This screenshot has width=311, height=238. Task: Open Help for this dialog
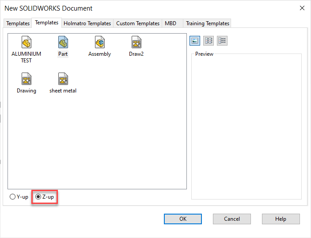coord(281,219)
